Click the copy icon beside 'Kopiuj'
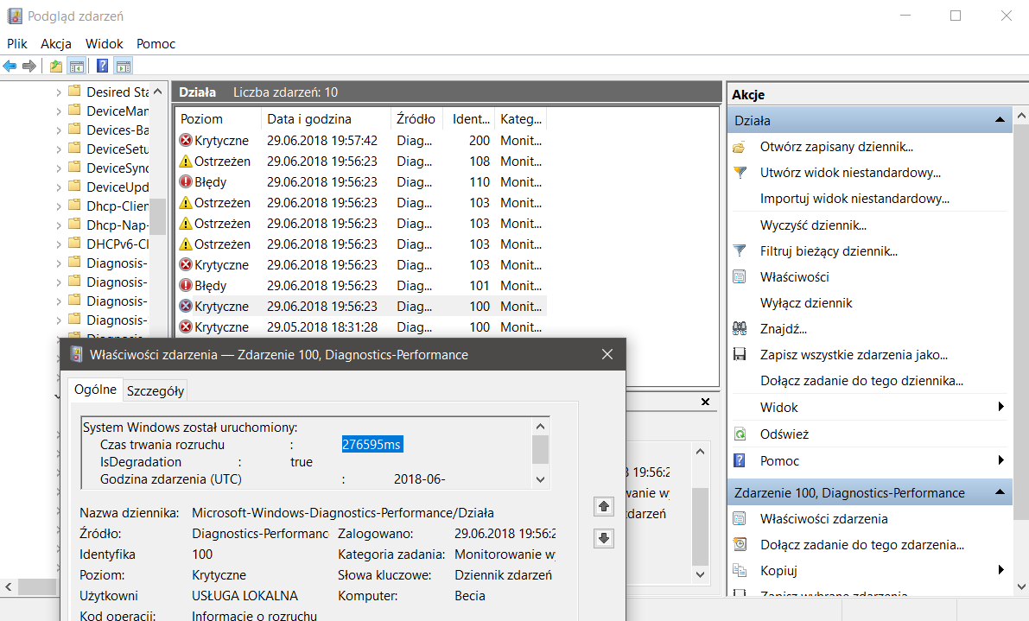 (740, 571)
